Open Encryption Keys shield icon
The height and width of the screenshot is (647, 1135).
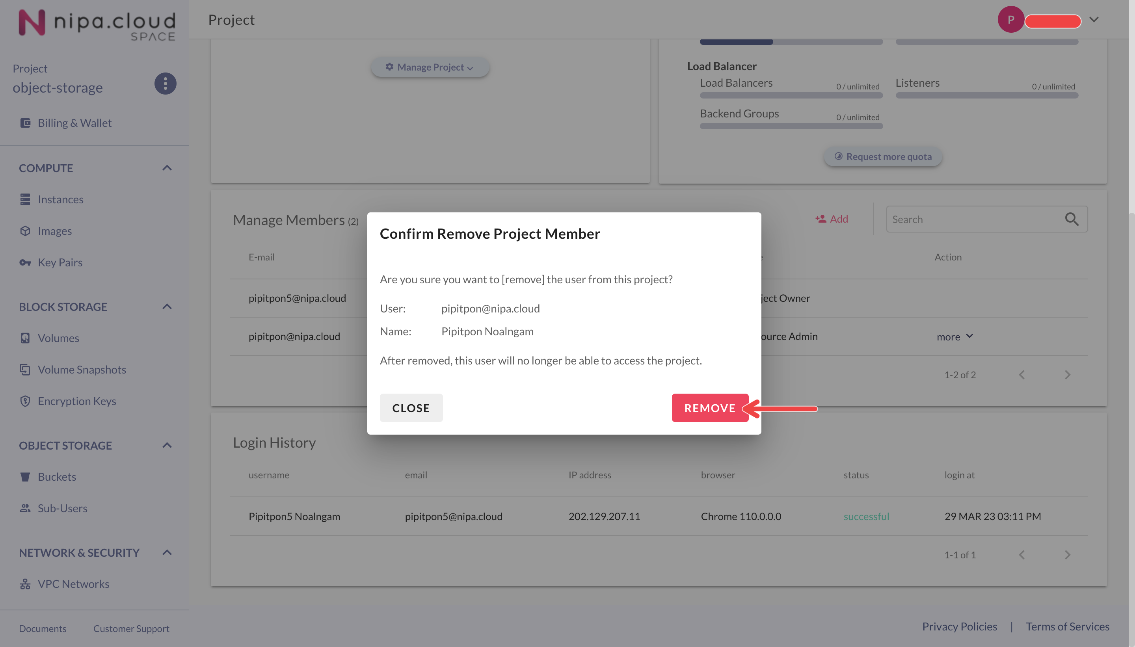25,401
